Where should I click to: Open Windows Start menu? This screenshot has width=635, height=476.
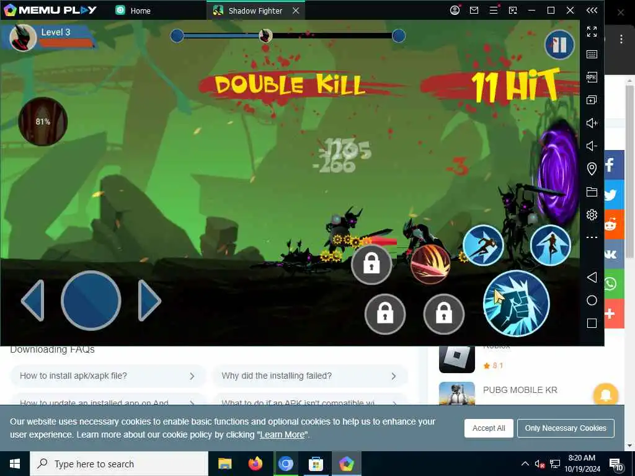15,464
